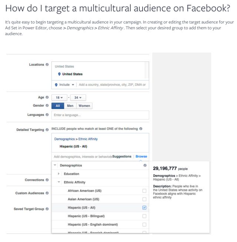
Task: Click the Ethnic Affinity breadcrumb link
Action: pyautogui.click(x=88, y=139)
